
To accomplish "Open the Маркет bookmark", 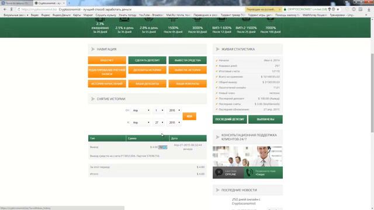I will [x=88, y=15].
